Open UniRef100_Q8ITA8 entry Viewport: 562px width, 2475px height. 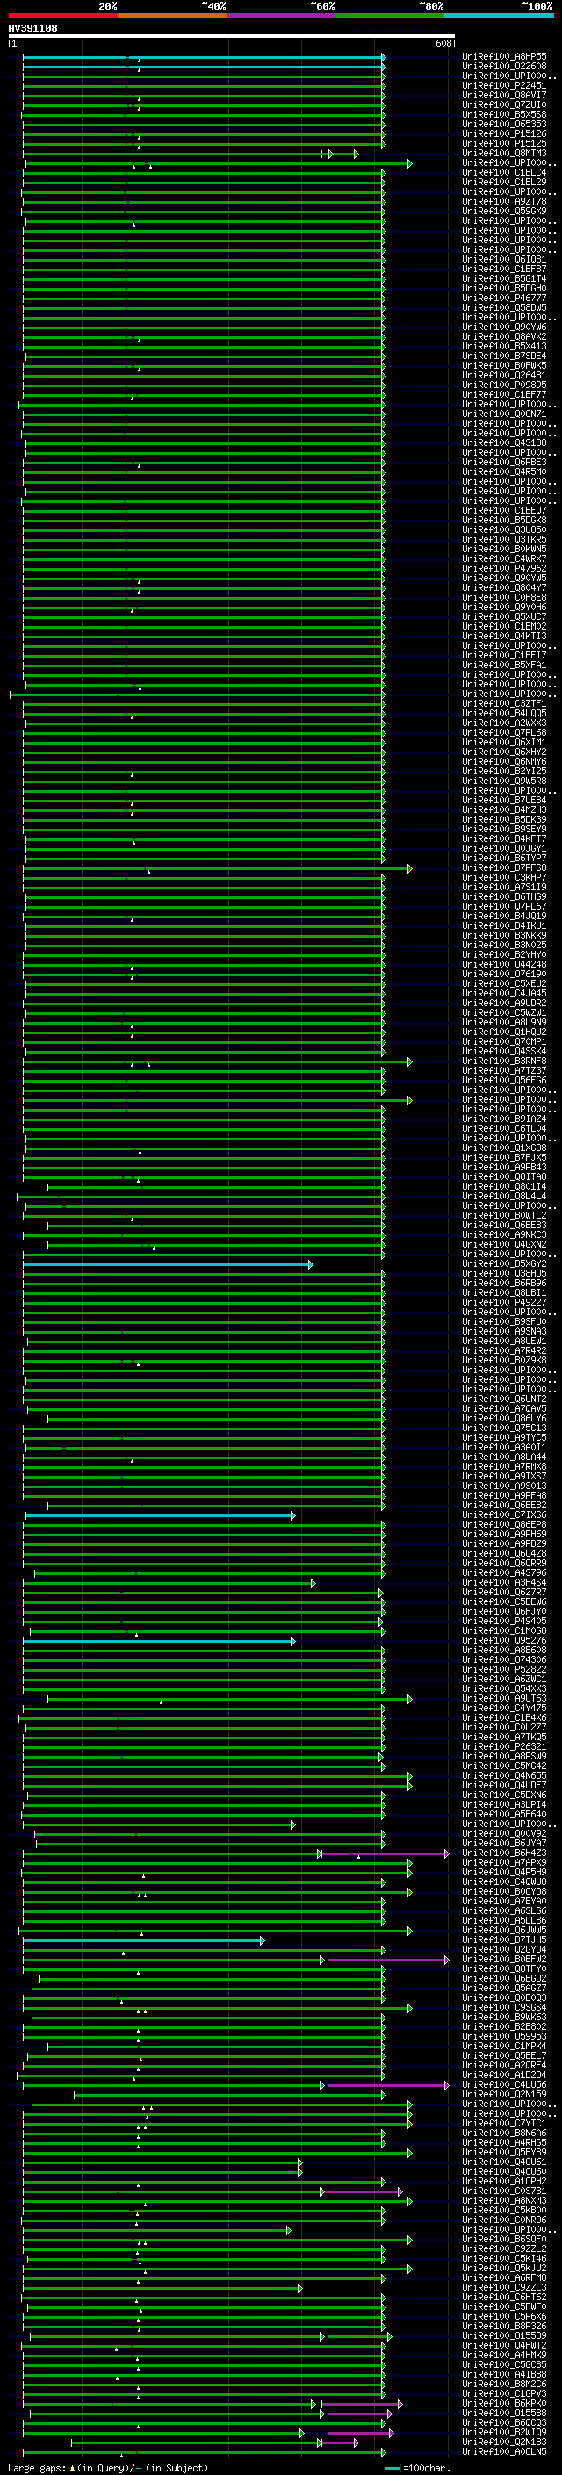coord(504,1177)
